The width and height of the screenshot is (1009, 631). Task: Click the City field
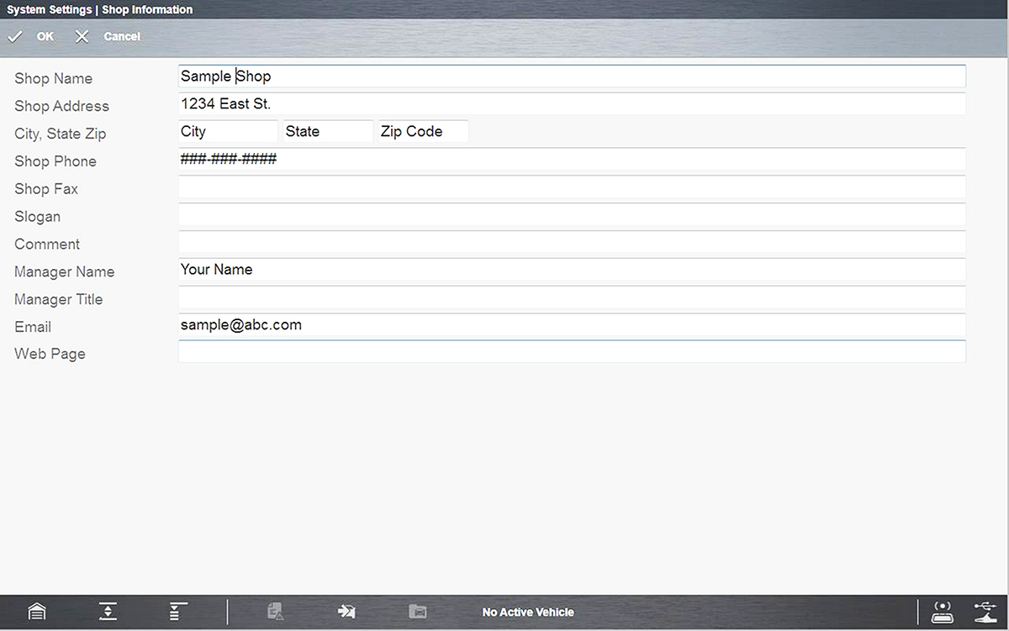click(228, 132)
